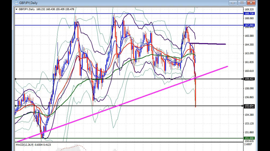Image resolution: width=270 pixels, height=151 pixels.
Task: Select the 151.000 green price label
Action: (x=249, y=138)
